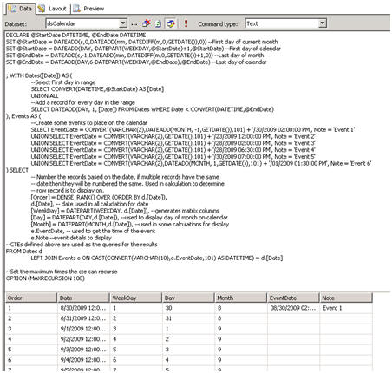Click the Dataset label

[16, 24]
